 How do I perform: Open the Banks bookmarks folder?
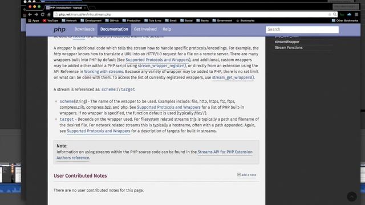[202, 20]
